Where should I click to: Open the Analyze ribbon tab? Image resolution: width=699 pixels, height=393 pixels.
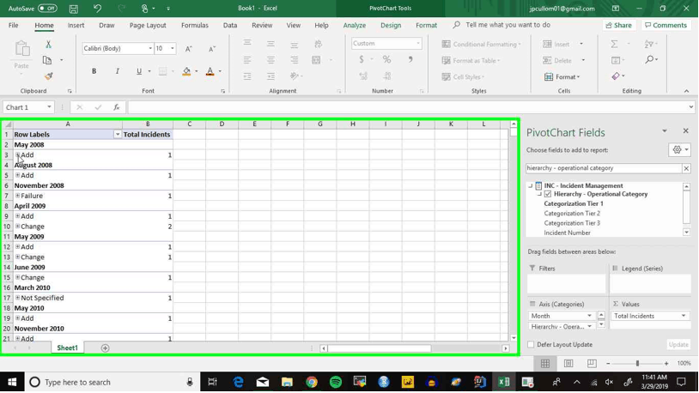pyautogui.click(x=355, y=26)
